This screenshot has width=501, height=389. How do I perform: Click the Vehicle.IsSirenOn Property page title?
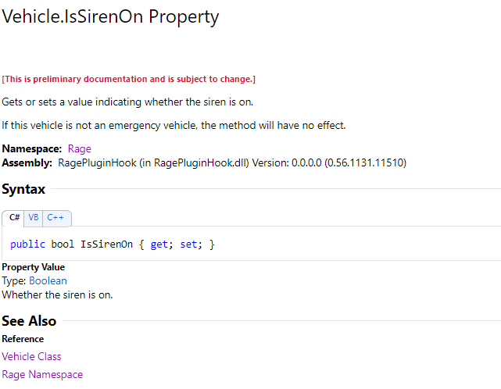110,16
